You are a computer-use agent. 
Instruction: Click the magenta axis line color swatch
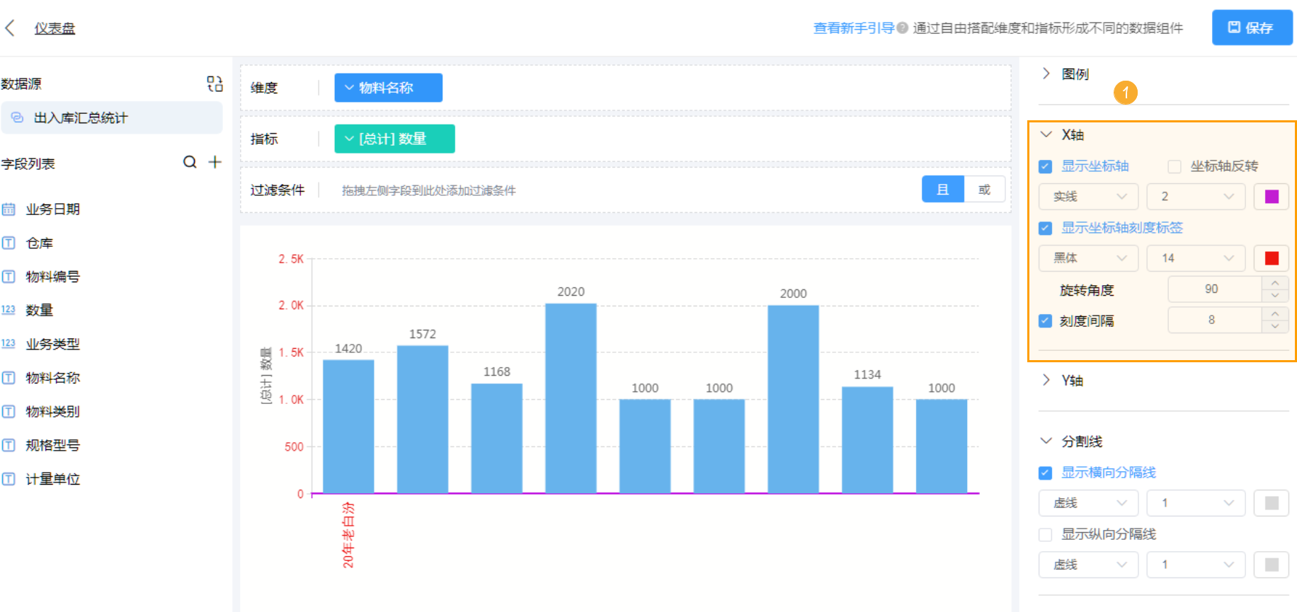click(x=1272, y=197)
